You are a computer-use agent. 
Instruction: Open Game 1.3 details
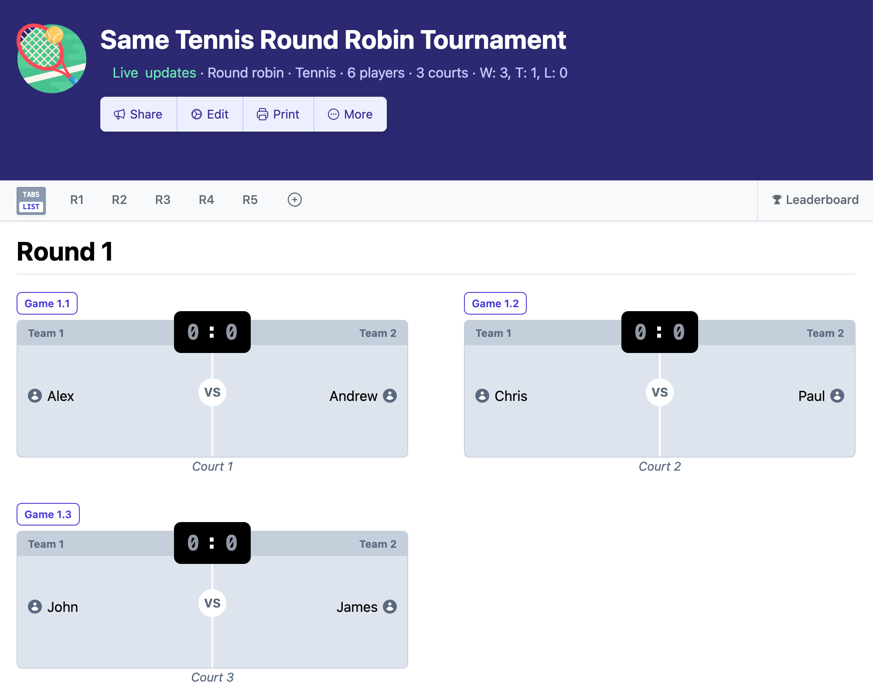[x=48, y=514]
